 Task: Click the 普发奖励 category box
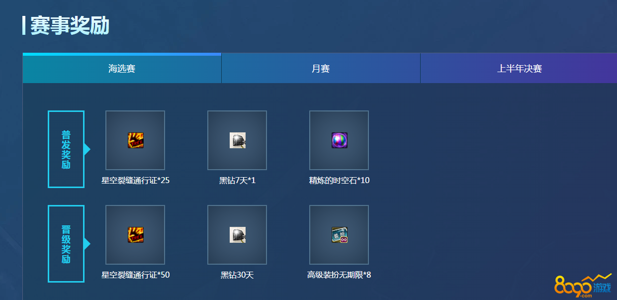point(66,149)
